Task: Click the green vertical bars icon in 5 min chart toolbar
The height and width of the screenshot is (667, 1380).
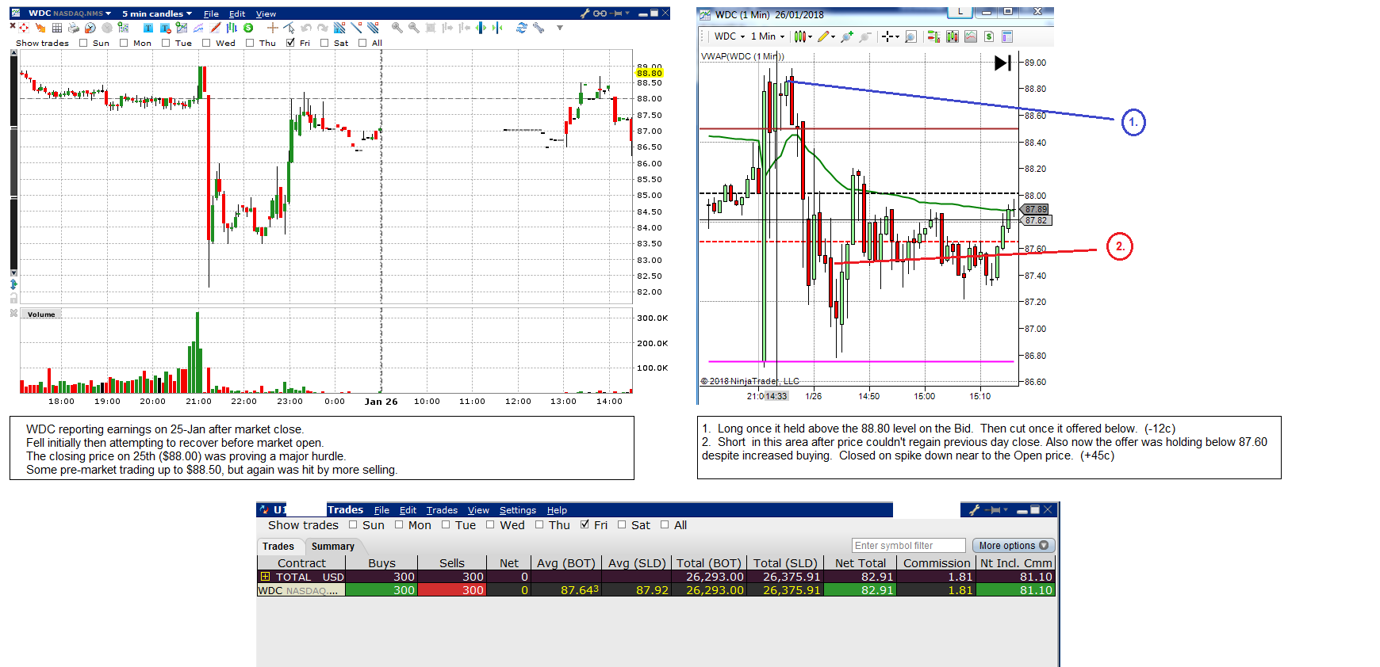Action: (x=232, y=28)
